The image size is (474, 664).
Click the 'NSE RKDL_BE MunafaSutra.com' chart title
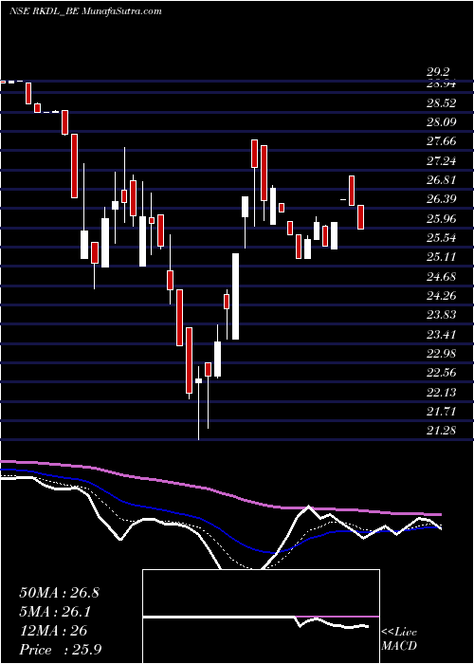[x=85, y=11]
